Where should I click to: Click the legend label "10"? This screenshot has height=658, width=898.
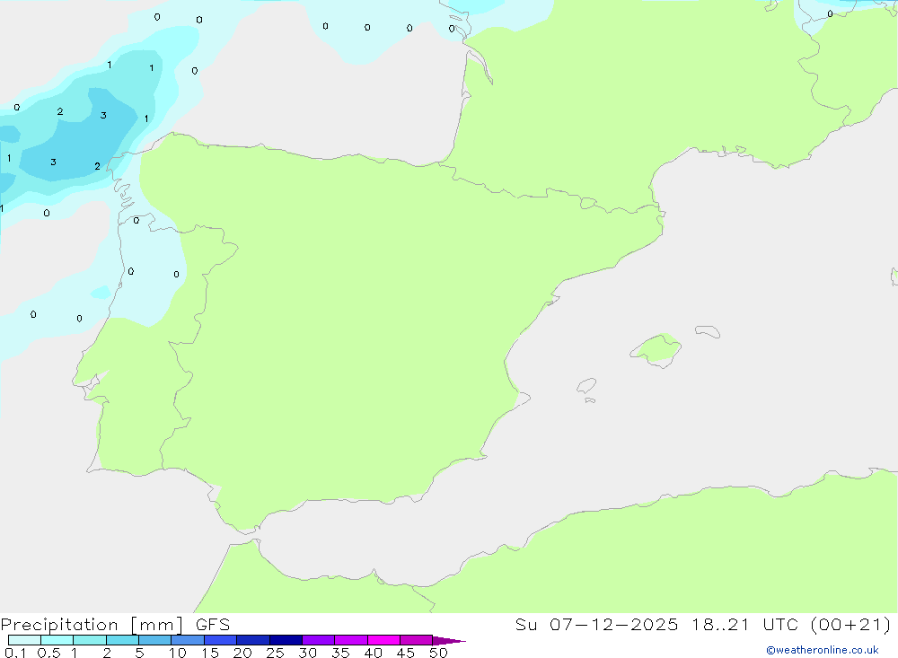tap(178, 653)
